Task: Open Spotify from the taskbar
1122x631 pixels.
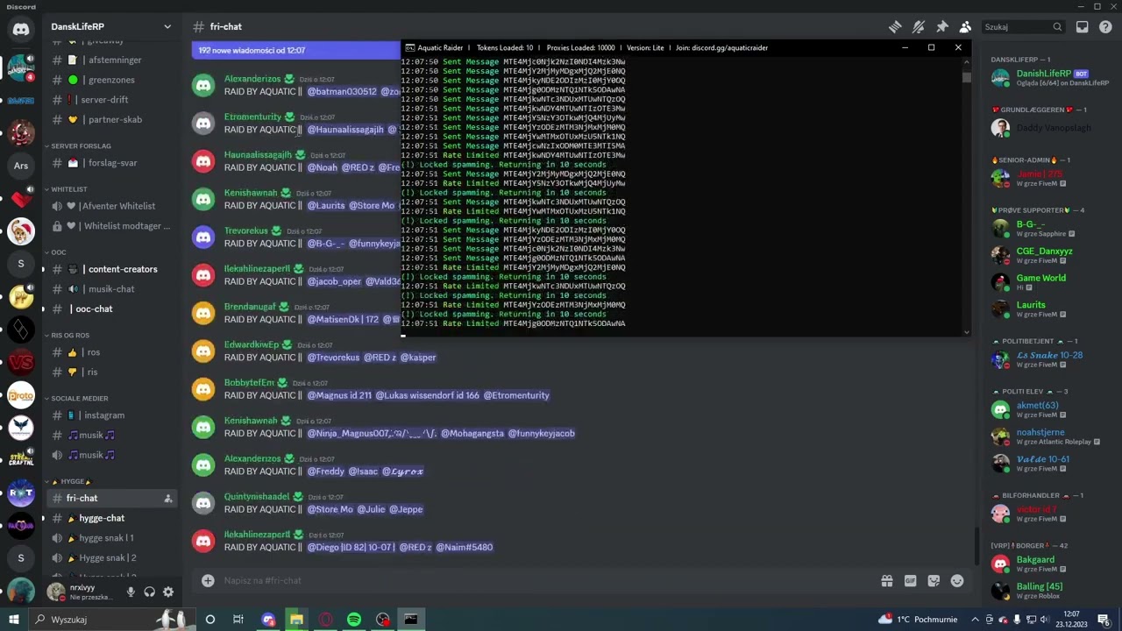Action: 353,620
